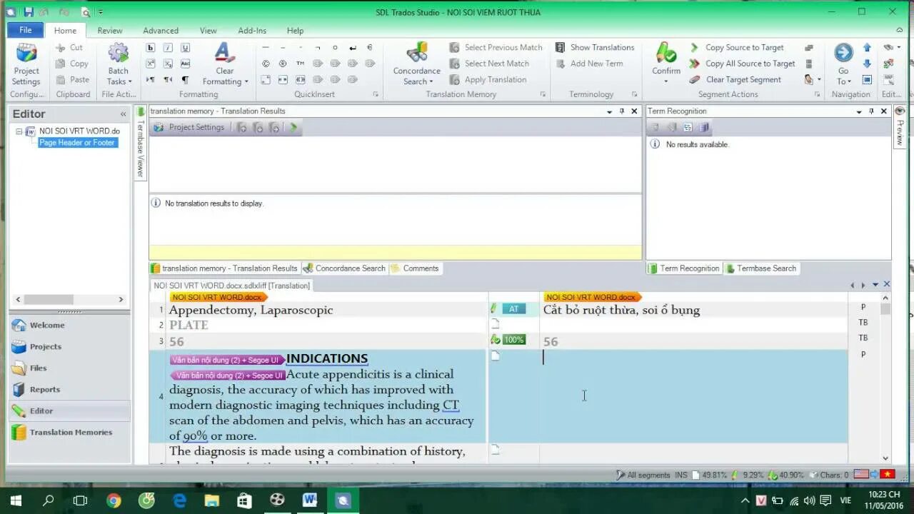Open the Preview side tab
Screen dimensions: 914x514
(x=900, y=127)
